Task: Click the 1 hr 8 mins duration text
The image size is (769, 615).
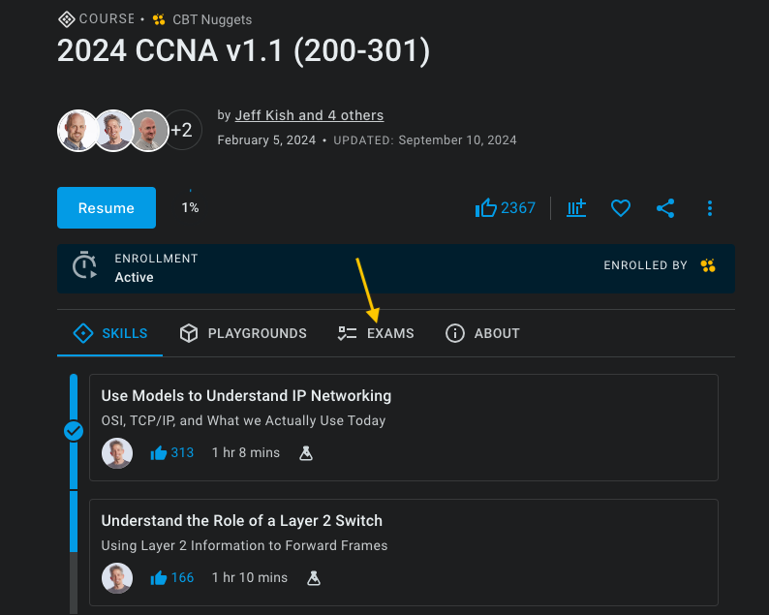Action: 246,452
